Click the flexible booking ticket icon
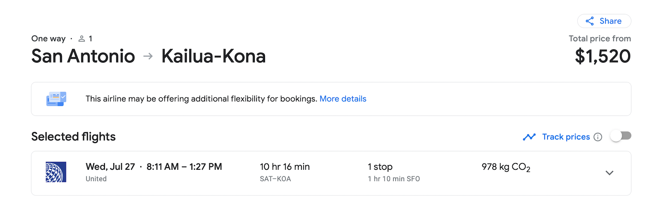The image size is (661, 206). coord(56,99)
